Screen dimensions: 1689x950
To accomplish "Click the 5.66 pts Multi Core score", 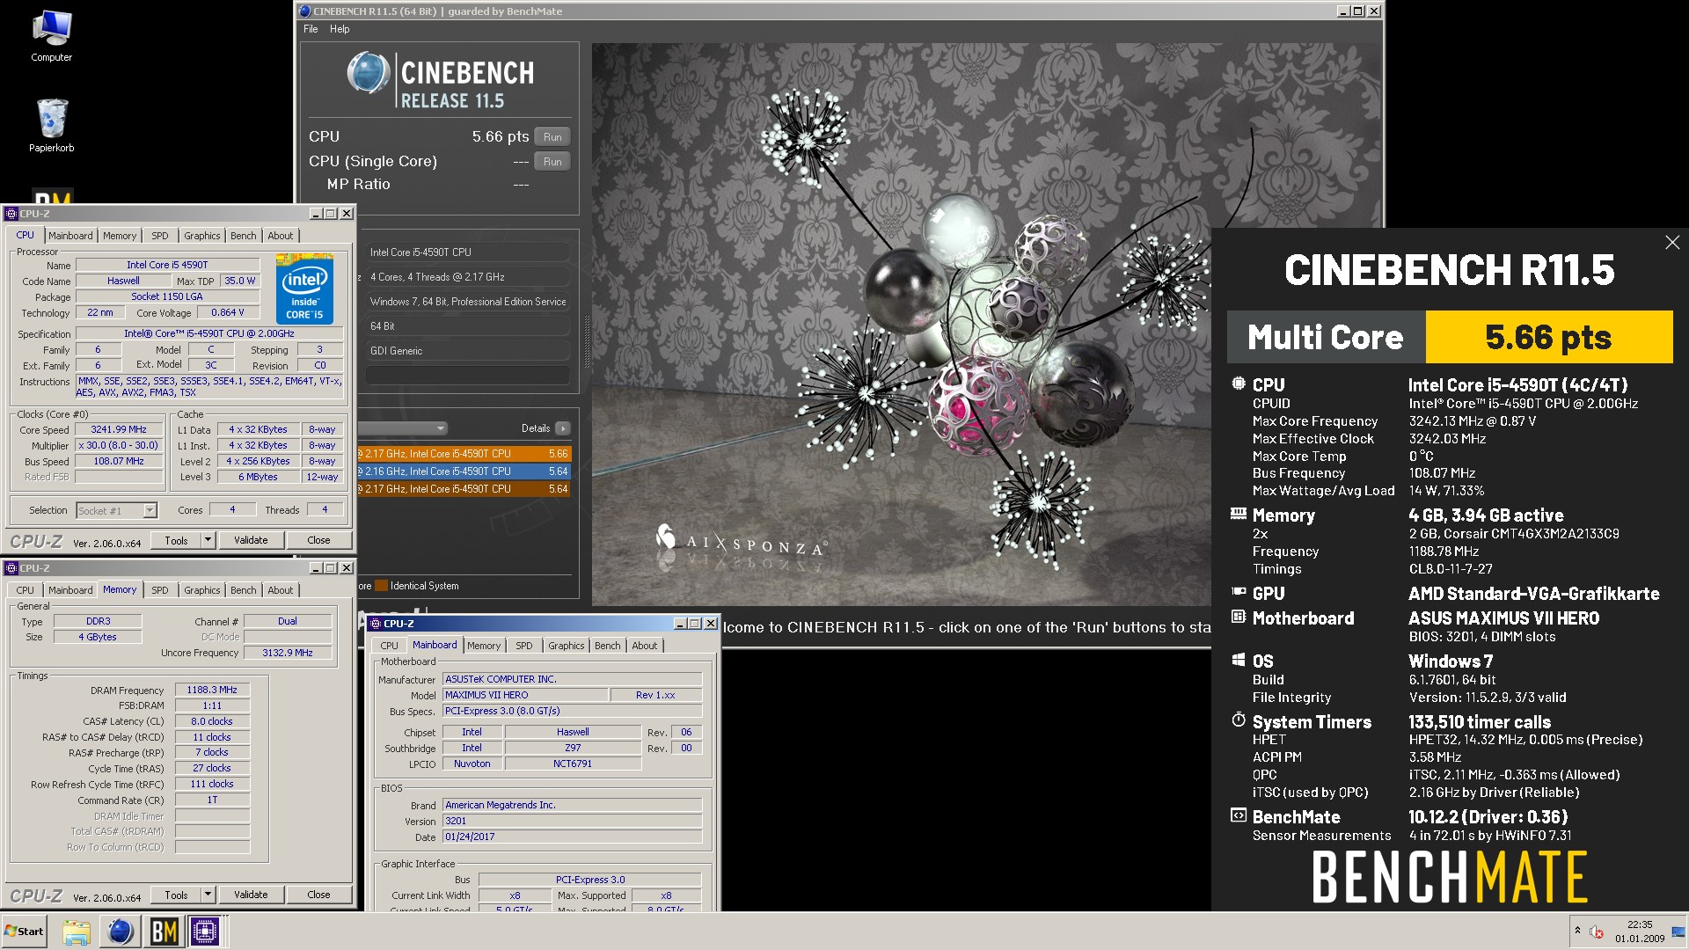I will 1548,337.
